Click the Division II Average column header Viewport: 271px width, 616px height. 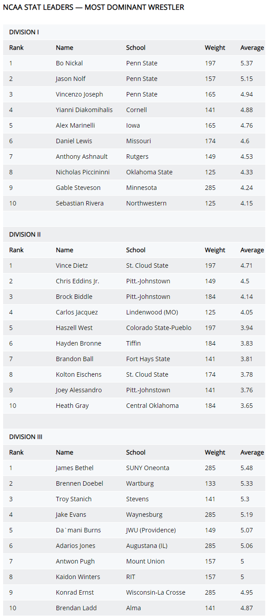tap(252, 250)
